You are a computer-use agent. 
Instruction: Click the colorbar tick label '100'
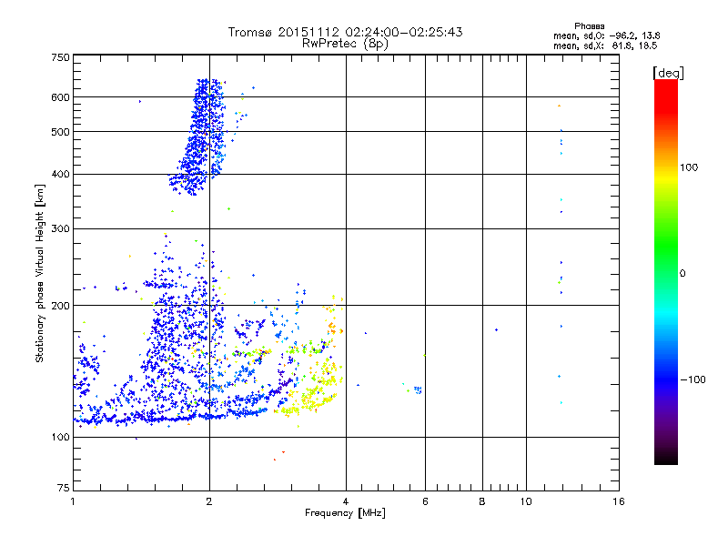tap(689, 167)
